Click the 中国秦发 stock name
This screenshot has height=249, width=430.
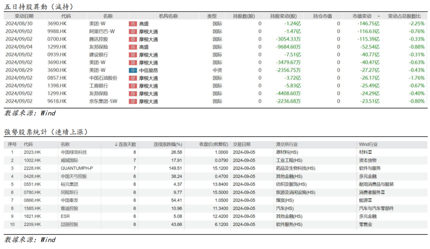tap(69, 201)
